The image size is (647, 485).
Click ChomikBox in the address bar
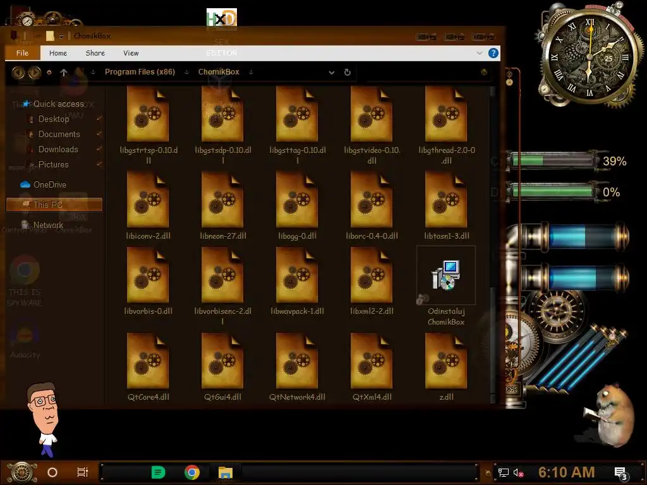coord(219,72)
